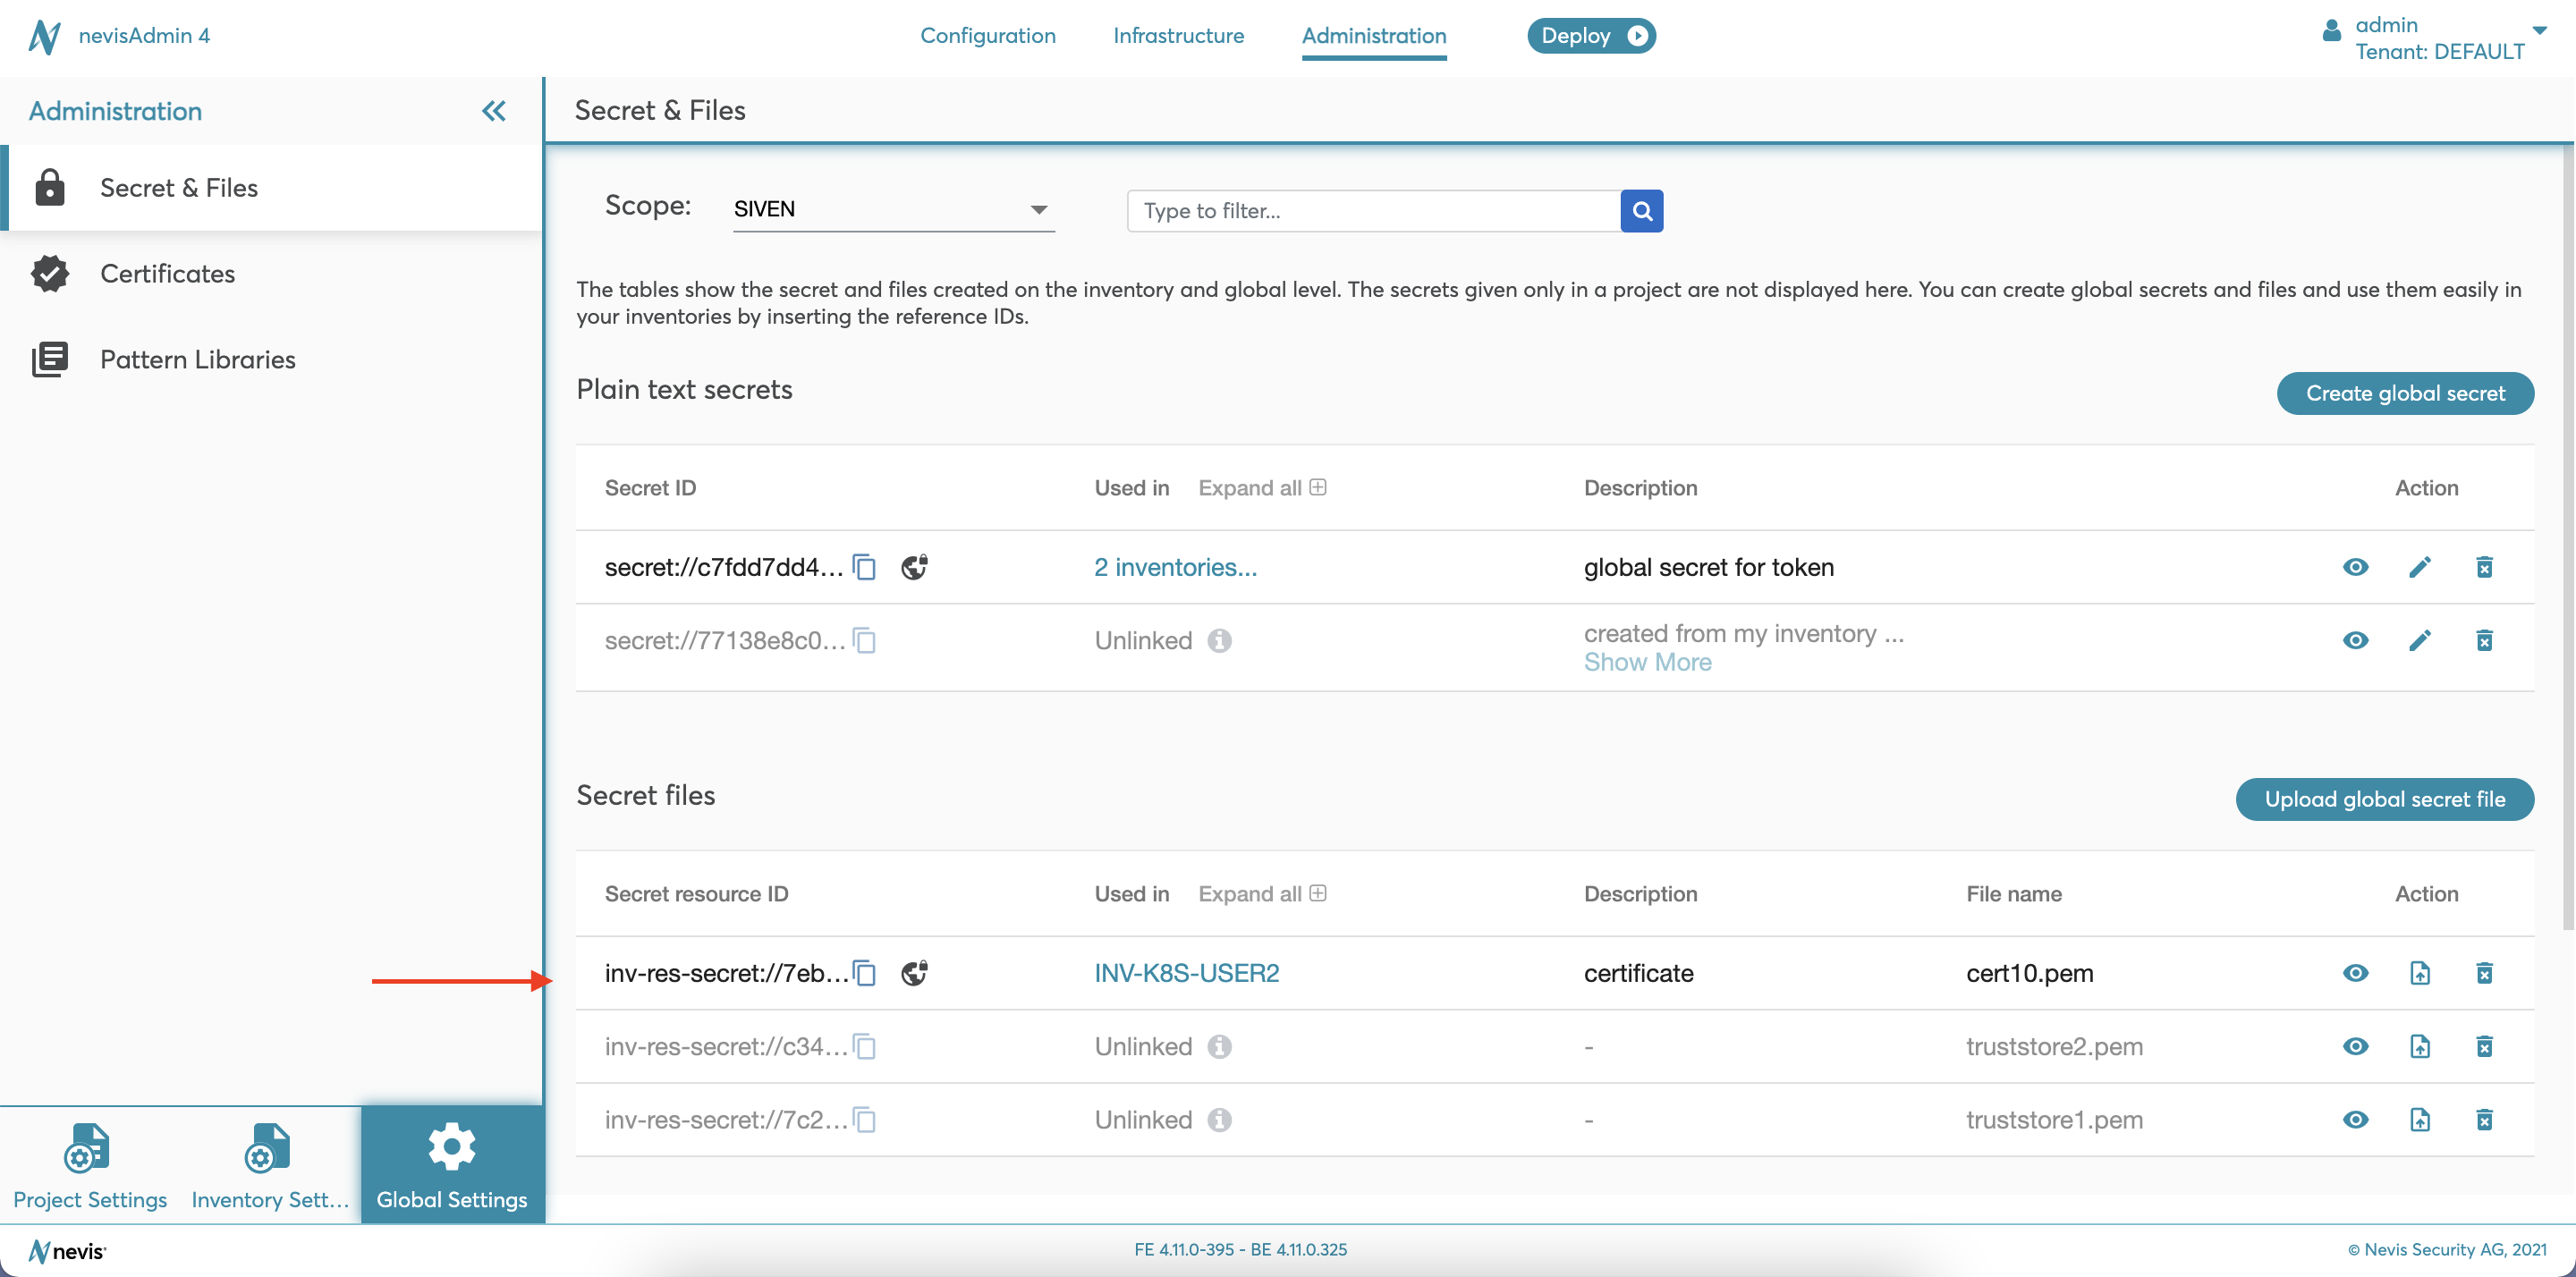Switch to the Configuration tab
The image size is (2576, 1277).
coord(987,36)
